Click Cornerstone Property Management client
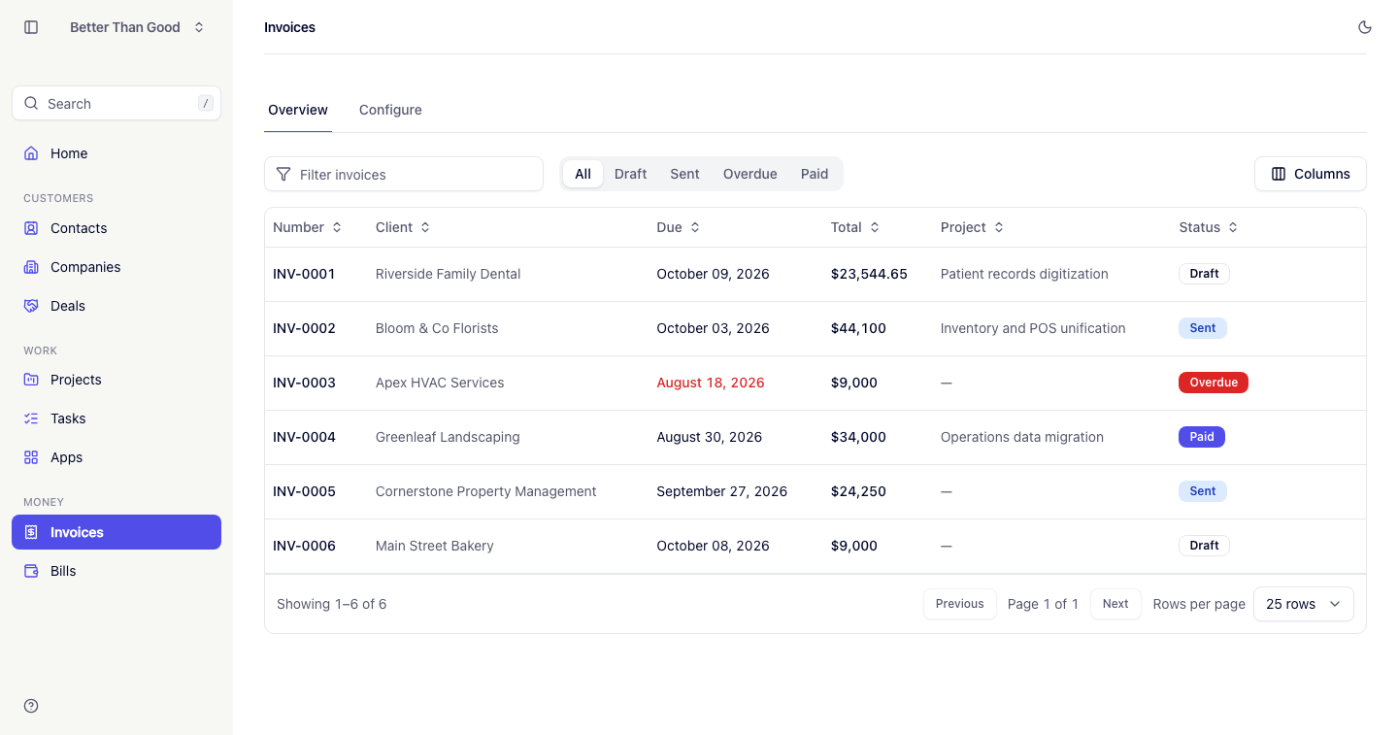1398x735 pixels. (485, 491)
